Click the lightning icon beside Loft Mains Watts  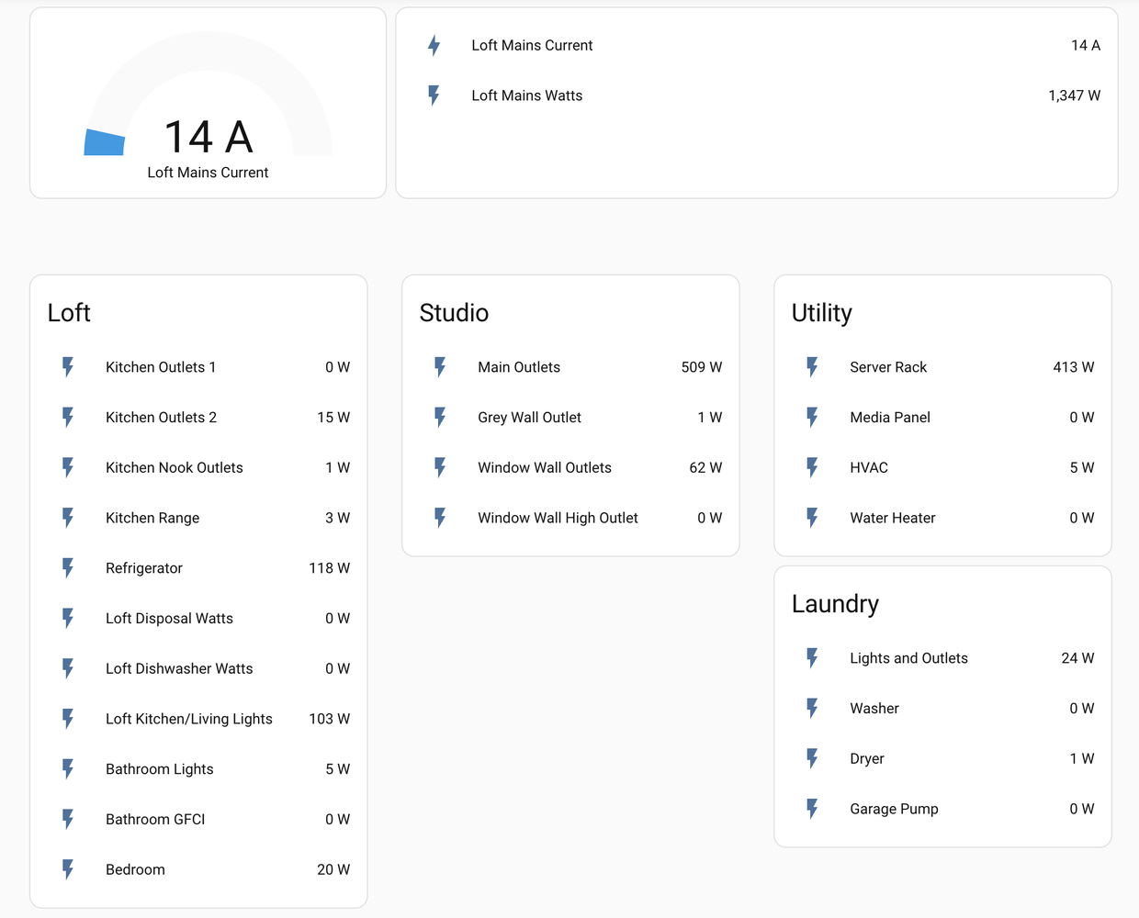434,95
